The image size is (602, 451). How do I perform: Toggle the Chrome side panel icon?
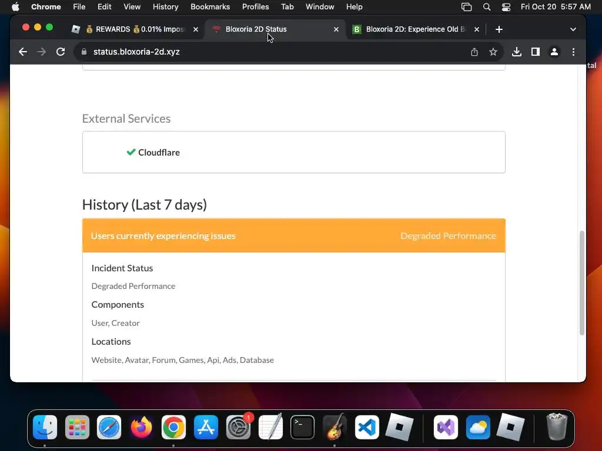click(535, 52)
